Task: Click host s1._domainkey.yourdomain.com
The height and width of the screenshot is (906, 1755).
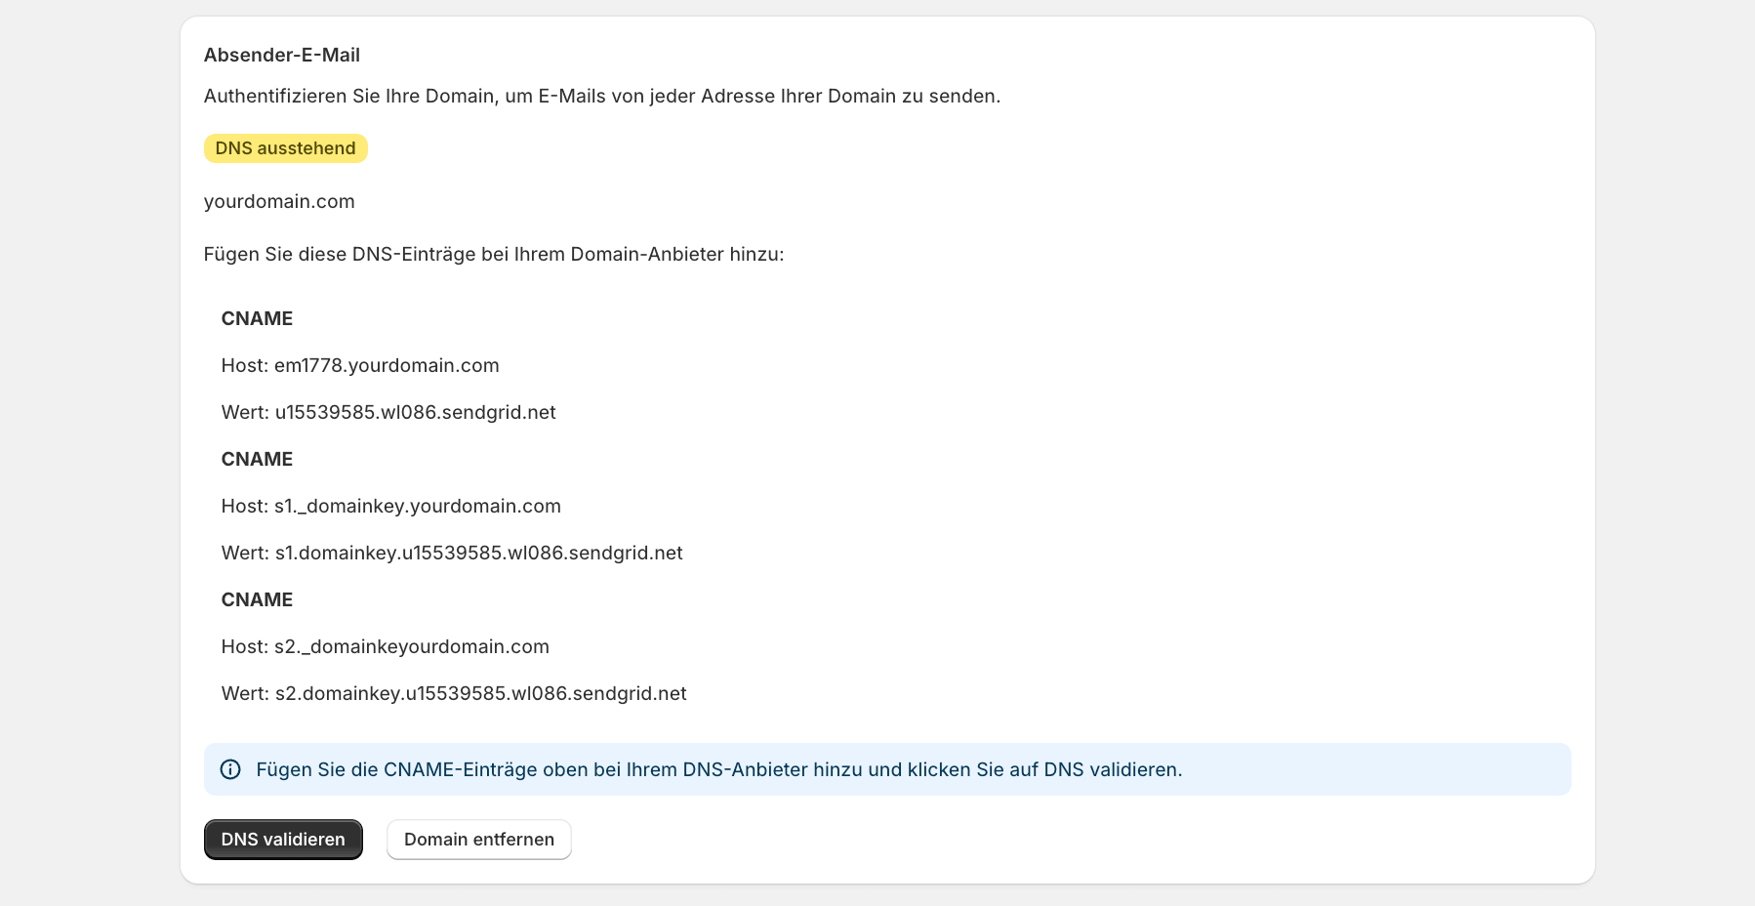Action: 390,506
